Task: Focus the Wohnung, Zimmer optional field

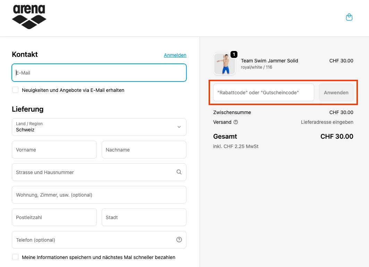Action: pos(99,195)
